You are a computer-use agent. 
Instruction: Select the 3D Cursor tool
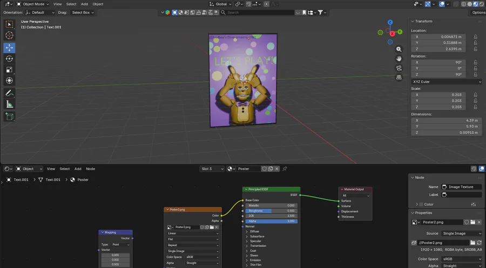9,35
